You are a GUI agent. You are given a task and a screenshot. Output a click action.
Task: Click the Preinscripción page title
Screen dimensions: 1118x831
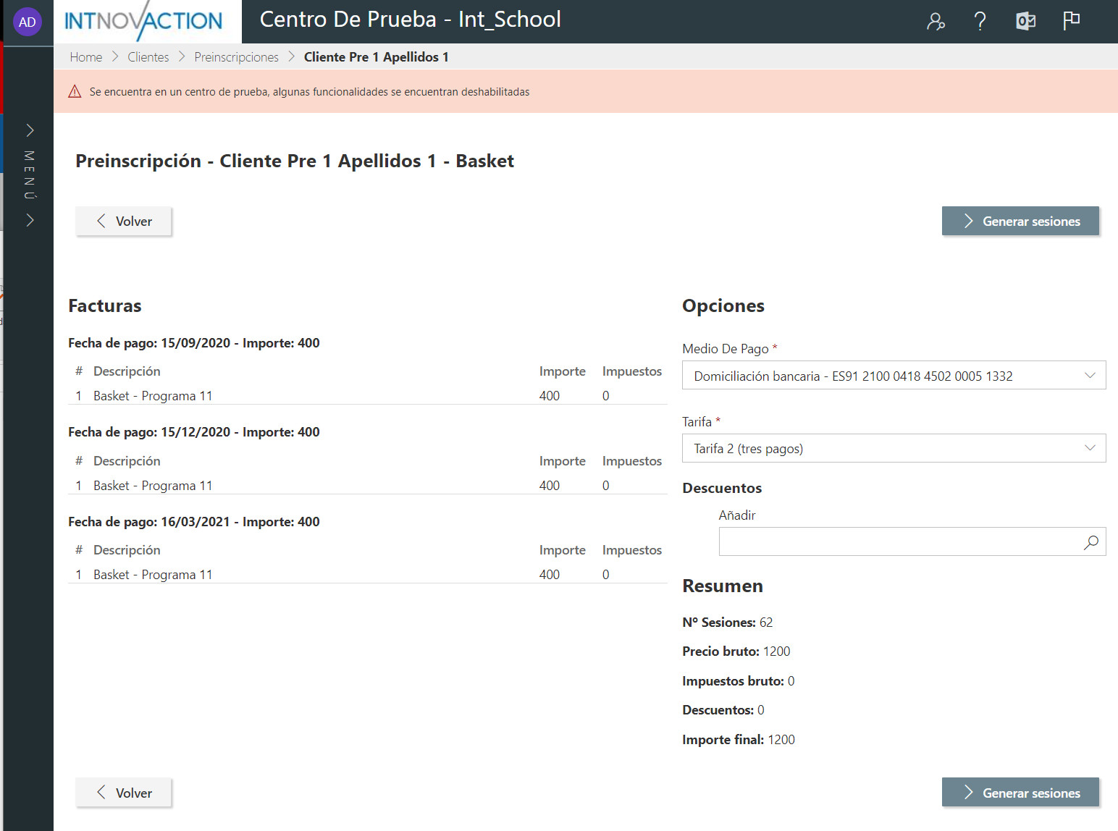coord(295,161)
